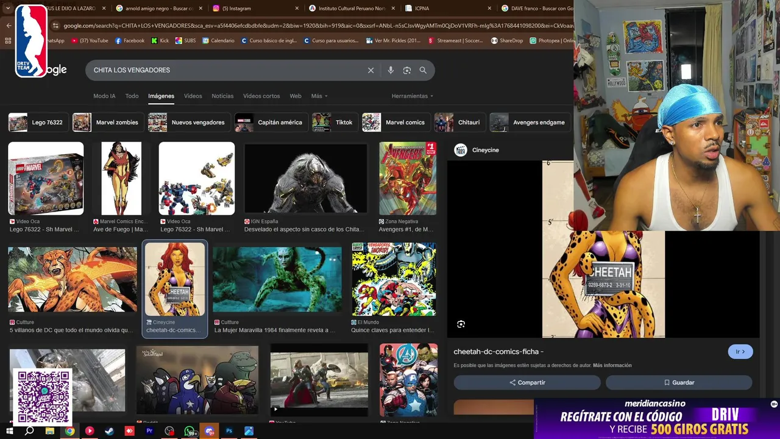Start voice search with the microphone icon
Viewport: 780px width, 439px height.
tap(391, 70)
